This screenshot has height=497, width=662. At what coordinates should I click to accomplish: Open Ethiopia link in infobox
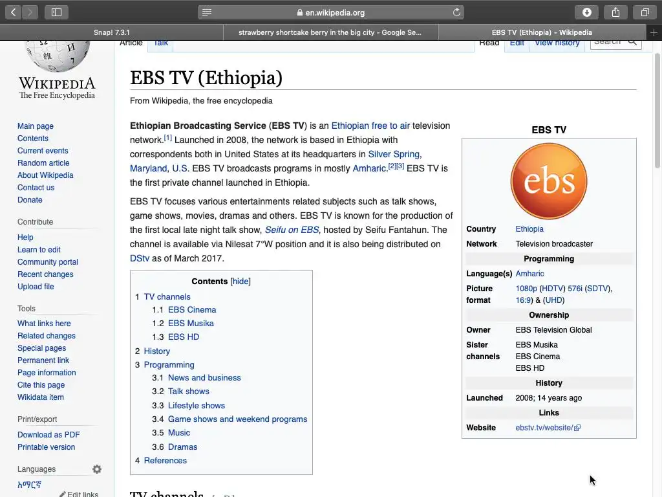[x=529, y=229]
